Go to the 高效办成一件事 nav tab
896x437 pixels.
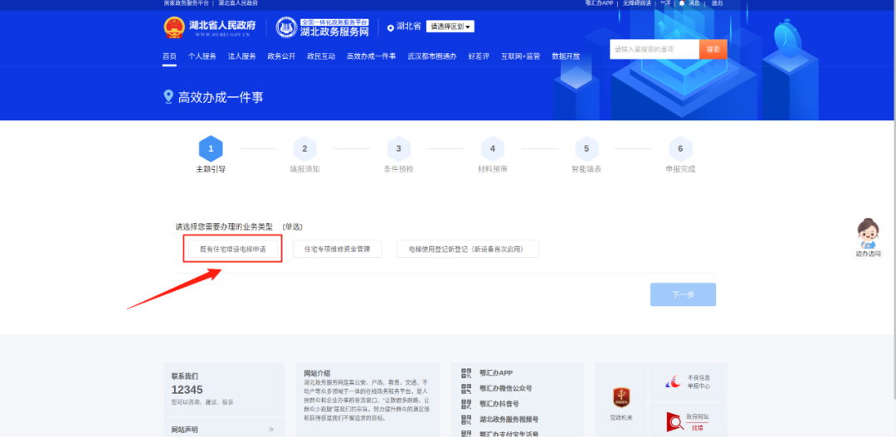pos(371,56)
